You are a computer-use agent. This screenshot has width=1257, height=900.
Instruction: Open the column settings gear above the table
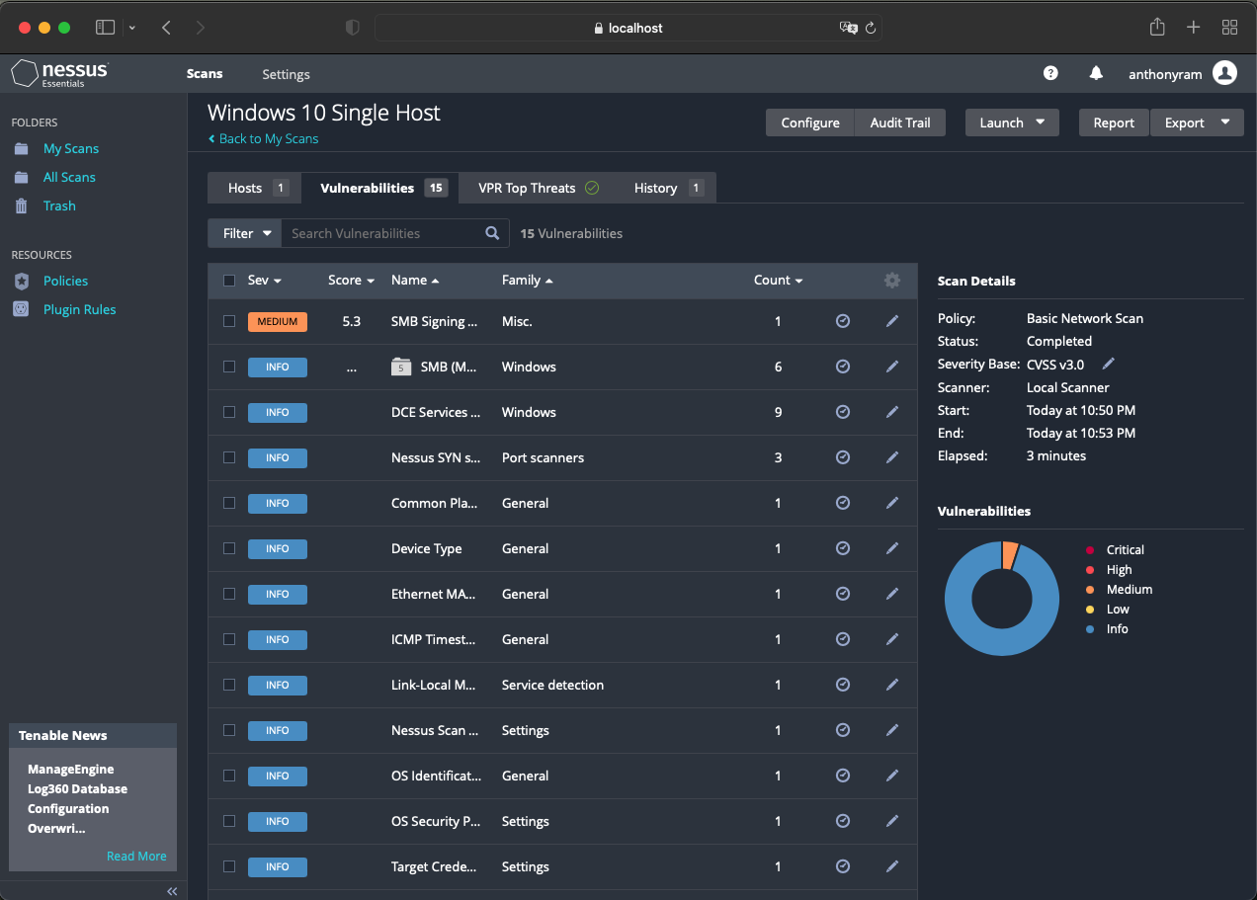[892, 281]
